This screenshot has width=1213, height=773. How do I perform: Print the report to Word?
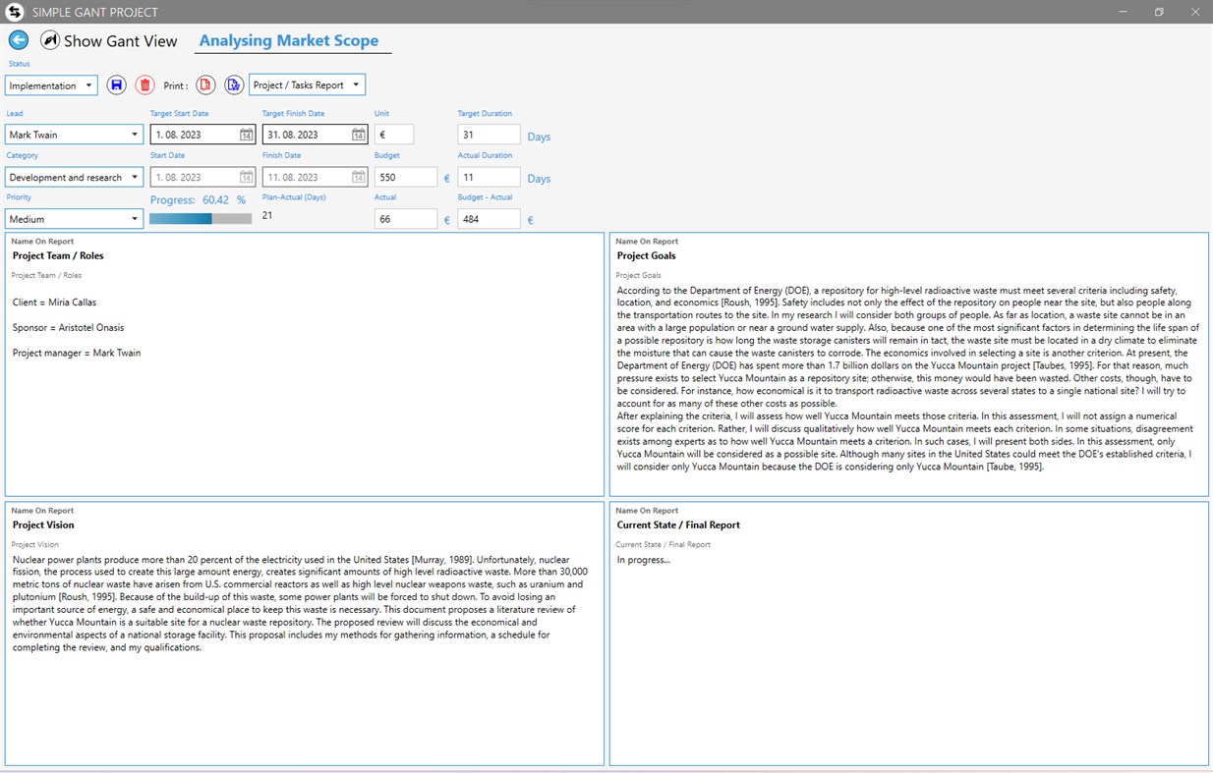(x=234, y=85)
